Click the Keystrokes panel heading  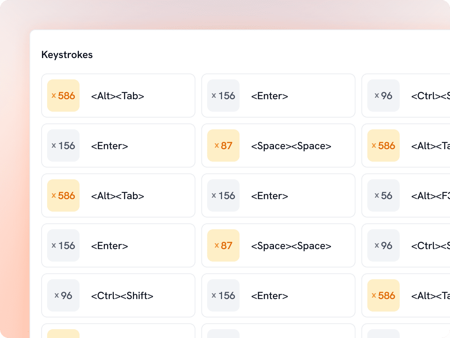pos(67,55)
